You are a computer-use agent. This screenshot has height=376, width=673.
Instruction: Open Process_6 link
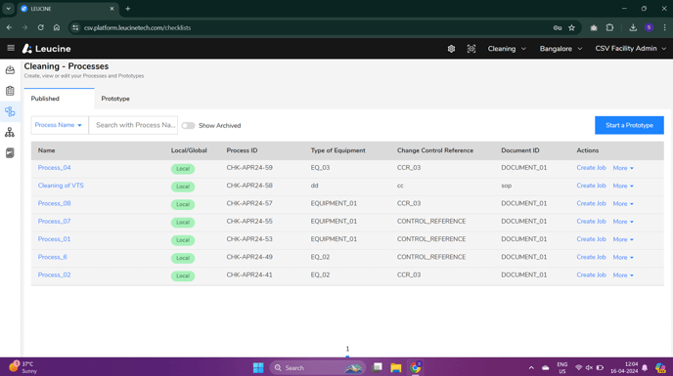pyautogui.click(x=53, y=257)
